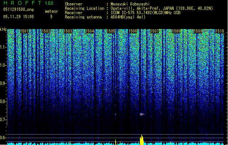The image size is (228, 145).
Task: Click the 0.8 kHz axis label
Action: point(3,101)
